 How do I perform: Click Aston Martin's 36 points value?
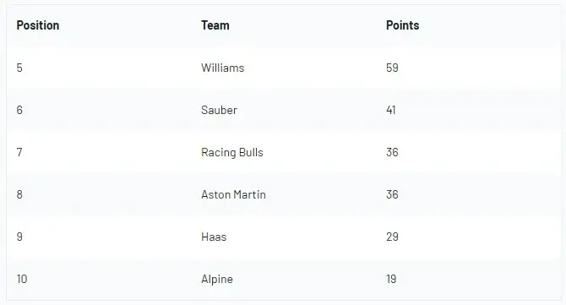tap(392, 194)
